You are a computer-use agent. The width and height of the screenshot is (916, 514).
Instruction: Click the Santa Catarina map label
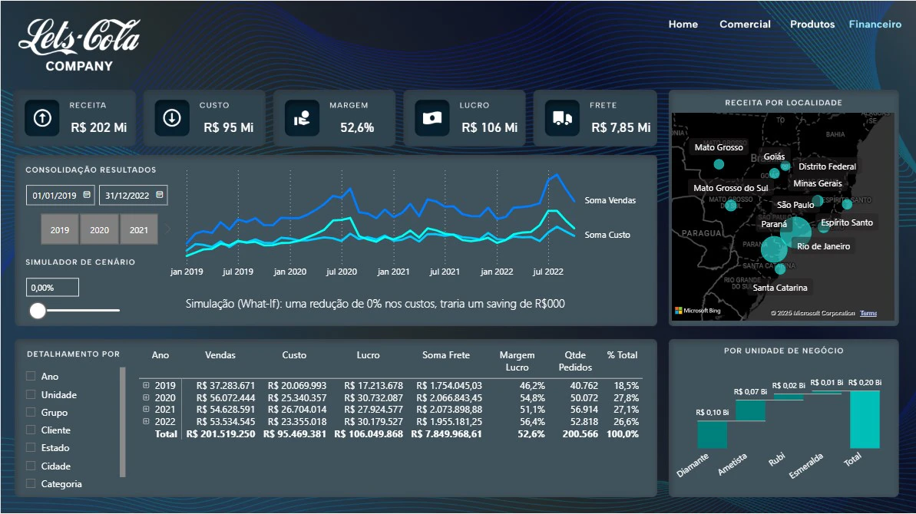pos(780,288)
